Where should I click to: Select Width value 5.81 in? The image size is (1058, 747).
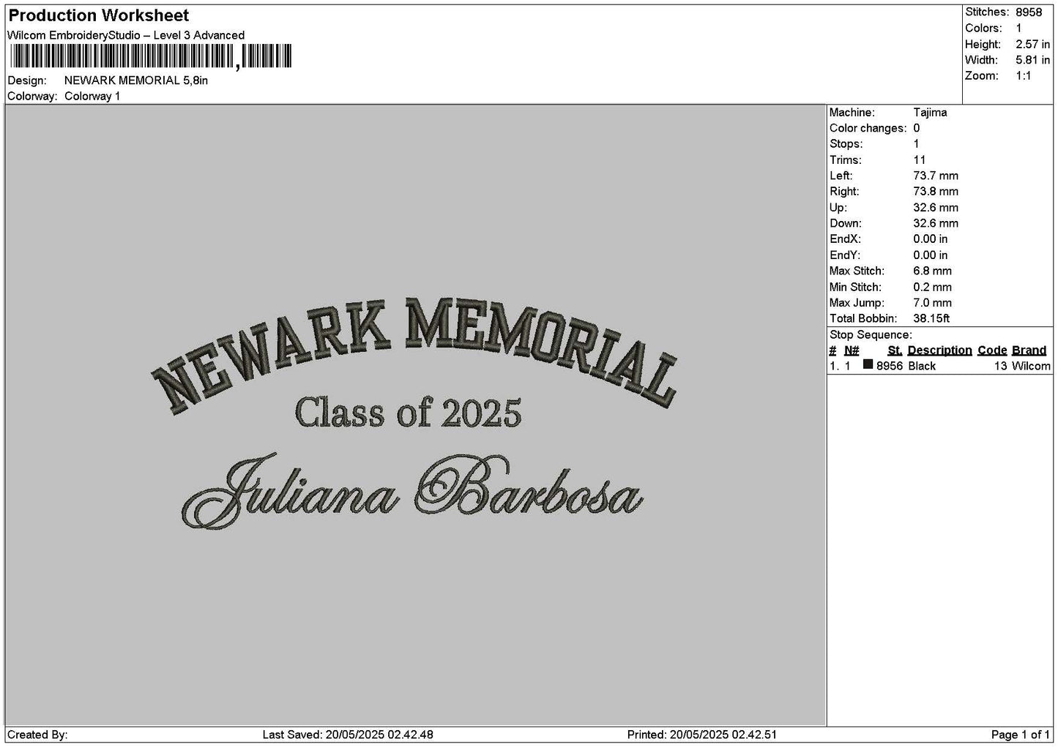pos(1032,60)
